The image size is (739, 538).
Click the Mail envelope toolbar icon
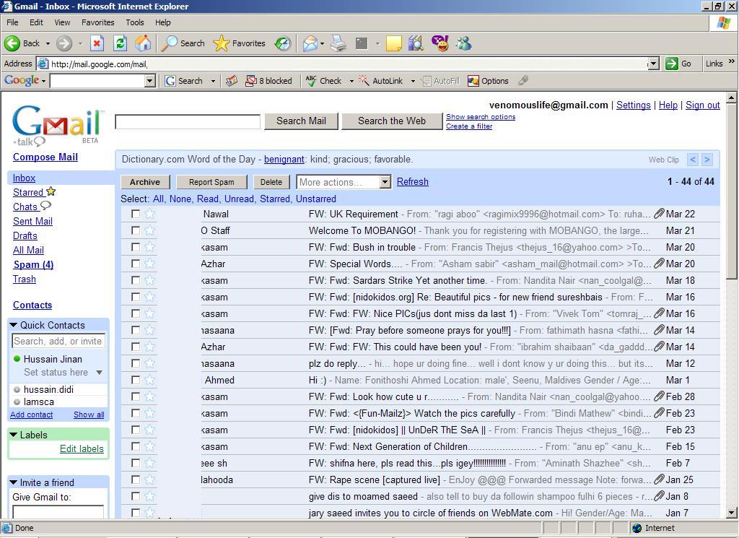(x=310, y=43)
